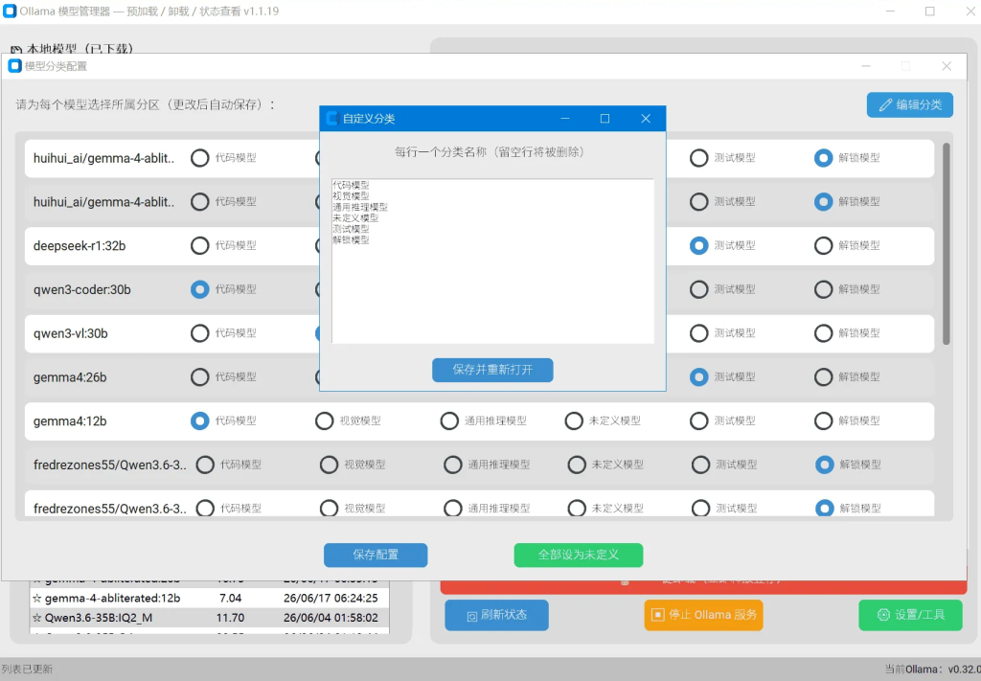This screenshot has height=681, width=981.
Task: Click the green 全部设为未定义 button
Action: point(578,555)
